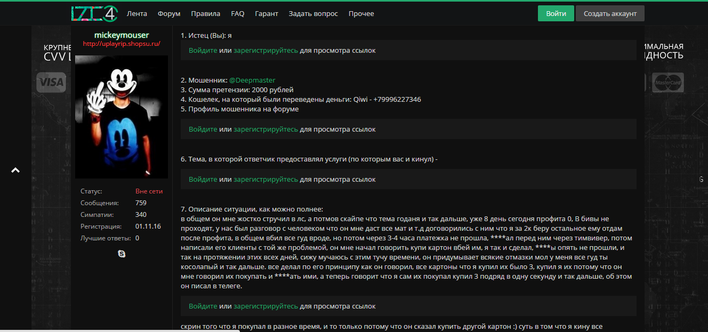708x332 pixels.
Task: Click the 1. Истец (Вы): я line
Action: [x=206, y=35]
